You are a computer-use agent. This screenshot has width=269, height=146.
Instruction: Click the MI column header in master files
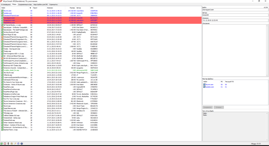click(222, 82)
